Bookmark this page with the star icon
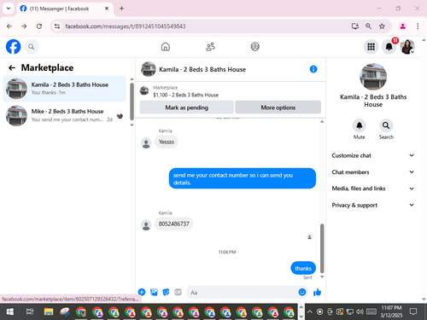 click(382, 26)
